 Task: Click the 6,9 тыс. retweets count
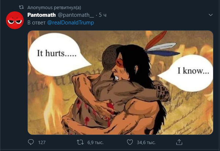(x=95, y=143)
